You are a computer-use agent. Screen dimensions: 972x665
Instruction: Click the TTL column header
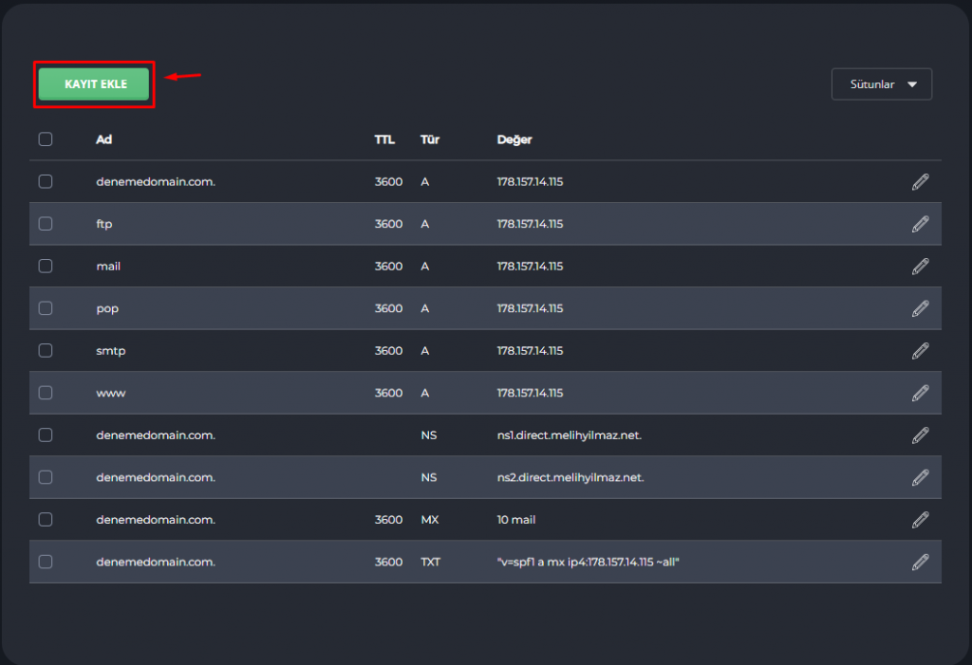tap(384, 139)
